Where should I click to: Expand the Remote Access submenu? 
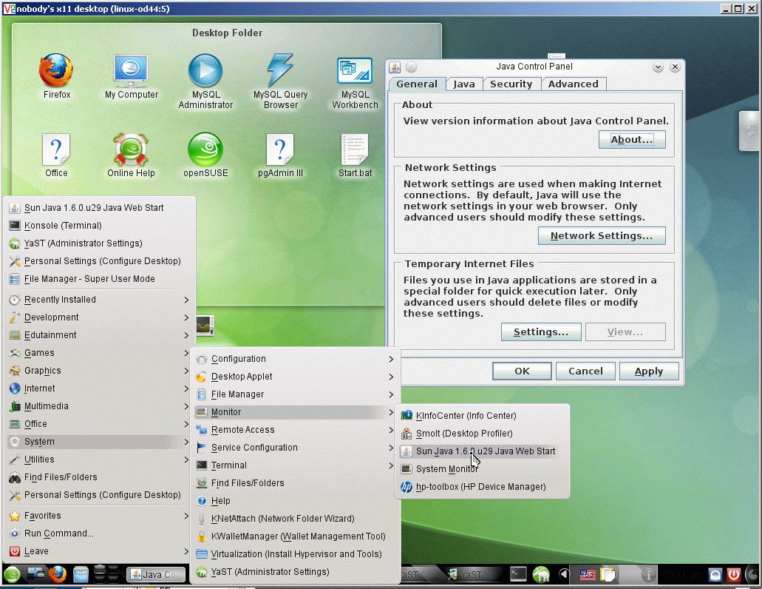tap(295, 430)
